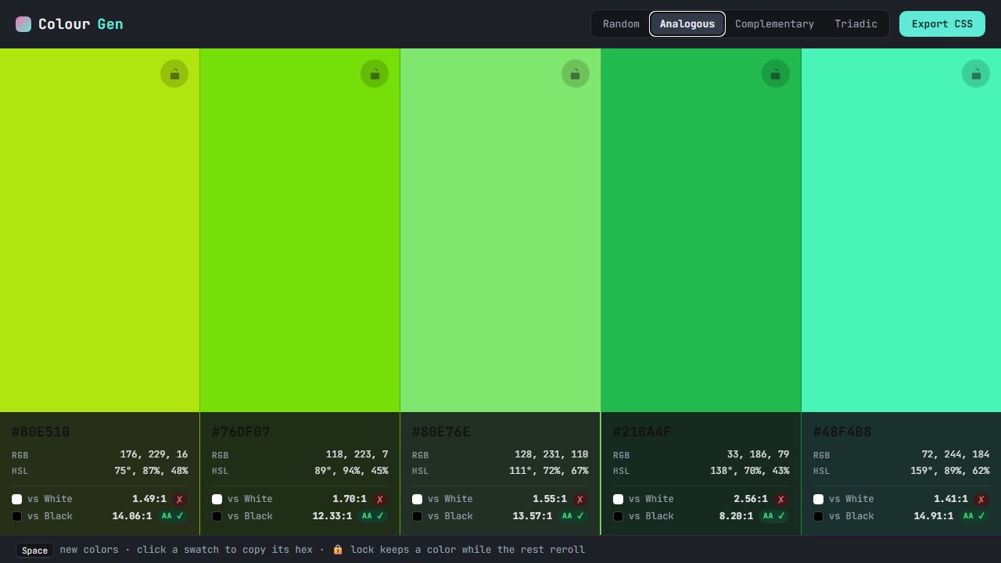Lock the #B0E510 color swatch
Image resolution: width=1001 pixels, height=563 pixels.
pyautogui.click(x=174, y=74)
